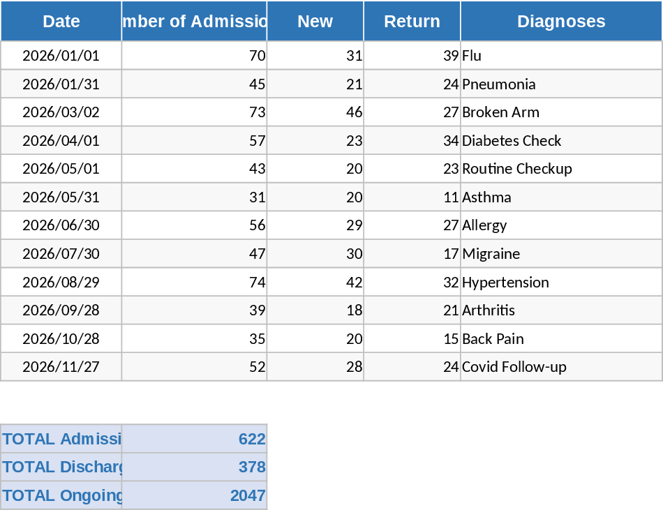
Task: Click the Allergy diagnosis cell
Action: (x=561, y=225)
